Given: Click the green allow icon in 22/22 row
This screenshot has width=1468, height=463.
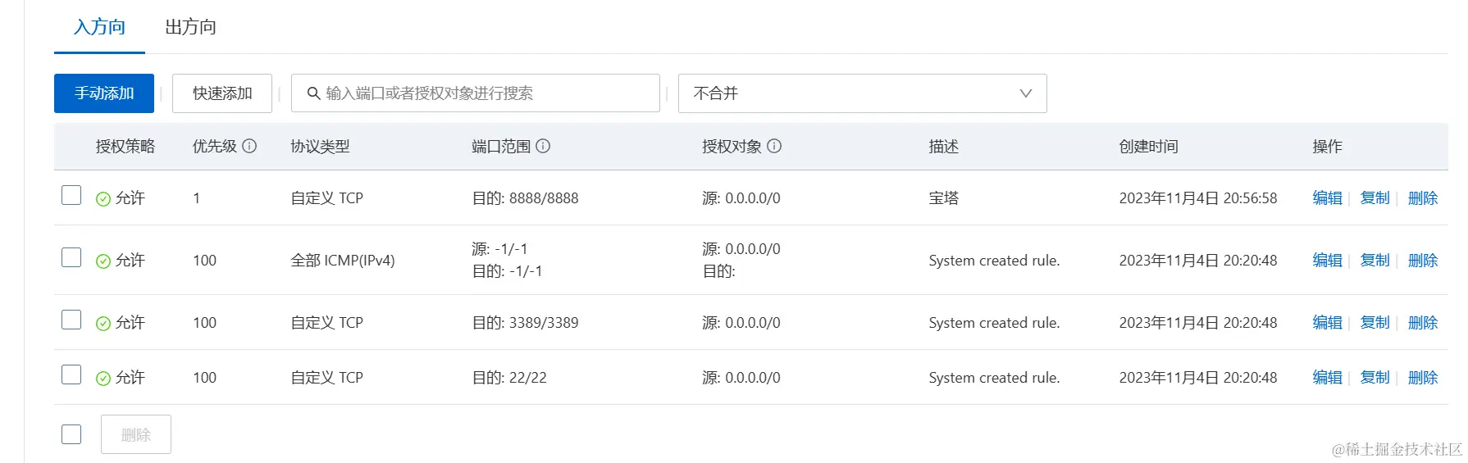Looking at the screenshot, I should point(103,378).
